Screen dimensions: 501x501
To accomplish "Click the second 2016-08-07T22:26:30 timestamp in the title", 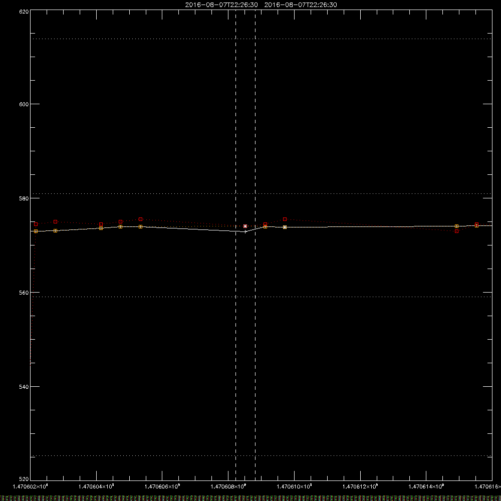I will [x=301, y=5].
